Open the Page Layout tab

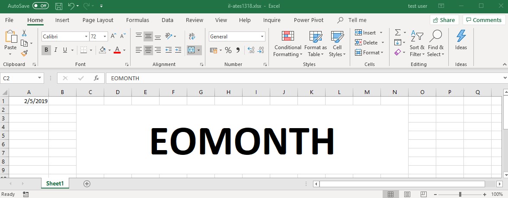point(98,20)
